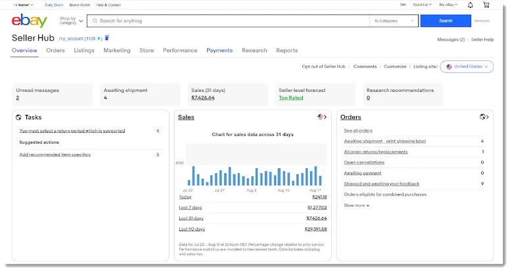Click the Customize link

(x=395, y=66)
